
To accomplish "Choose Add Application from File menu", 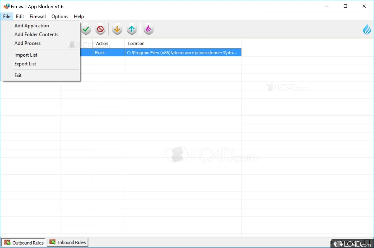I will [x=32, y=26].
